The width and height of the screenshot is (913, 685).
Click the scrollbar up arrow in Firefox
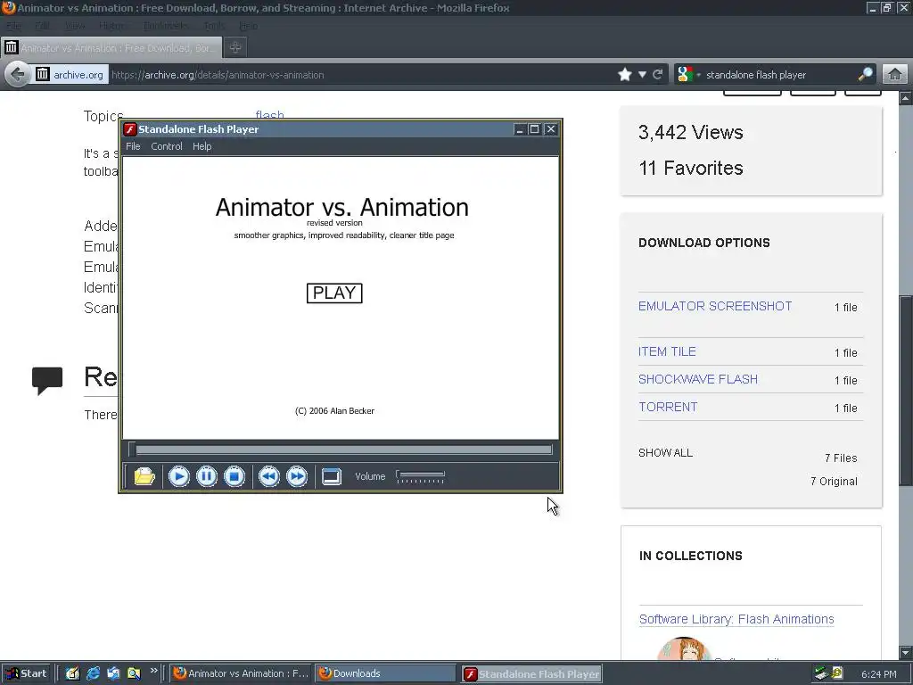(906, 98)
